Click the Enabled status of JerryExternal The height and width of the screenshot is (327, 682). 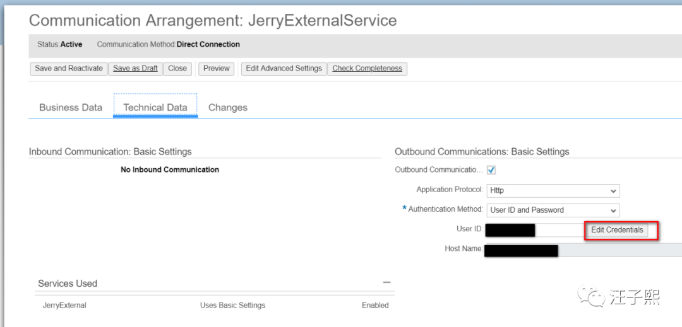(x=375, y=306)
